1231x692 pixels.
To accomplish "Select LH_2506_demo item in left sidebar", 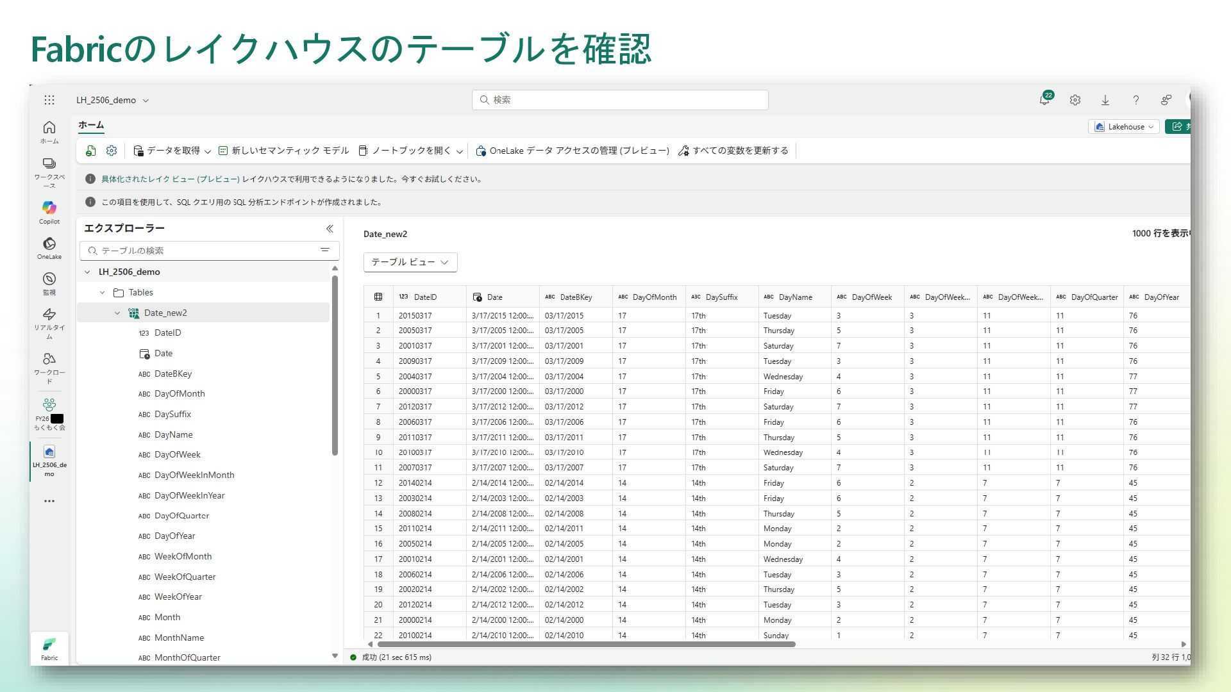I will [x=49, y=461].
